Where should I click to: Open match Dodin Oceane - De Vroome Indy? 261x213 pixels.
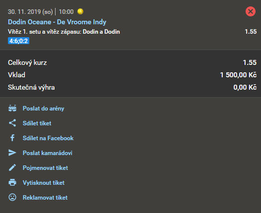pyautogui.click(x=57, y=22)
